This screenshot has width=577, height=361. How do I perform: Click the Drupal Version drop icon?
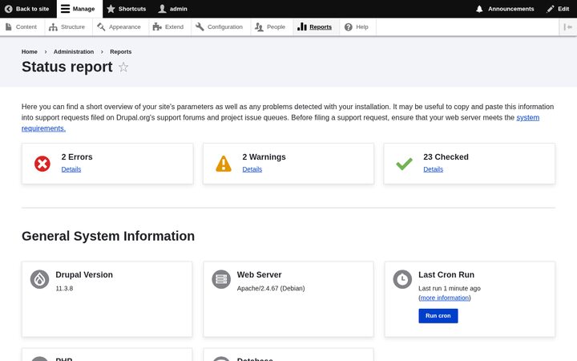(x=40, y=279)
